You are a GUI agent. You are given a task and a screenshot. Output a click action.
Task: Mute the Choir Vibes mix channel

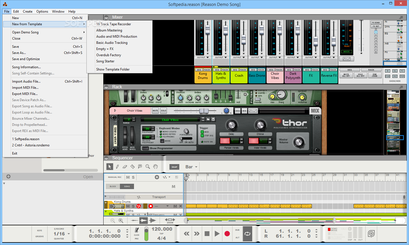[155, 111]
